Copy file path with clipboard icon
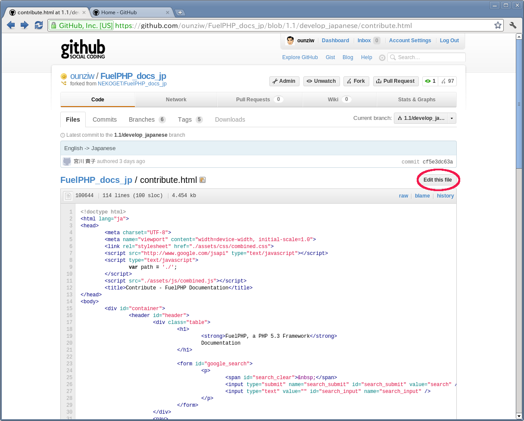 tap(203, 180)
